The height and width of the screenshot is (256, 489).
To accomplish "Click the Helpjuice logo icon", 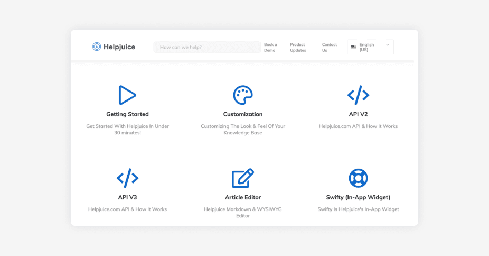I will coord(97,47).
